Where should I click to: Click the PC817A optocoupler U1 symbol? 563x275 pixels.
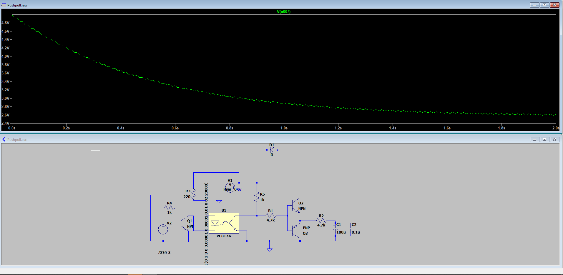coord(224,223)
